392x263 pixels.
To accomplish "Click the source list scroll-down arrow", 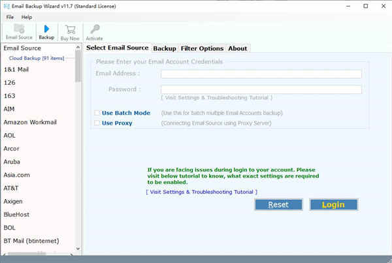I will 78,249.
